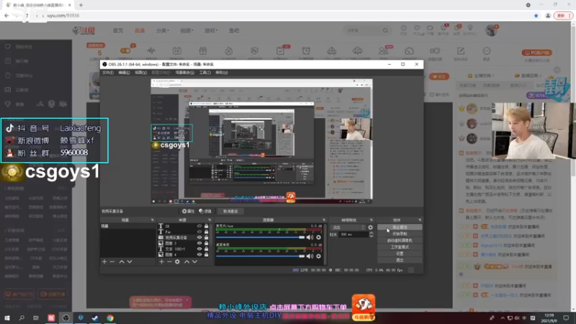Expand the 视频 dropdown in Douyu navigation

click(186, 30)
